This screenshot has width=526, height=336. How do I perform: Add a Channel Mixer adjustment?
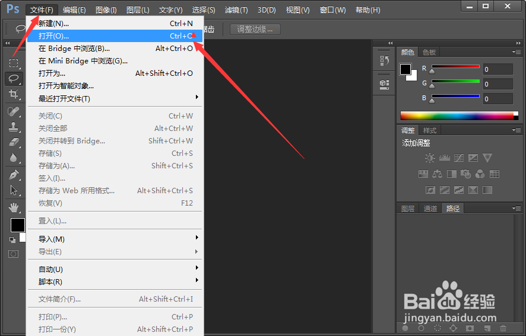click(480, 174)
